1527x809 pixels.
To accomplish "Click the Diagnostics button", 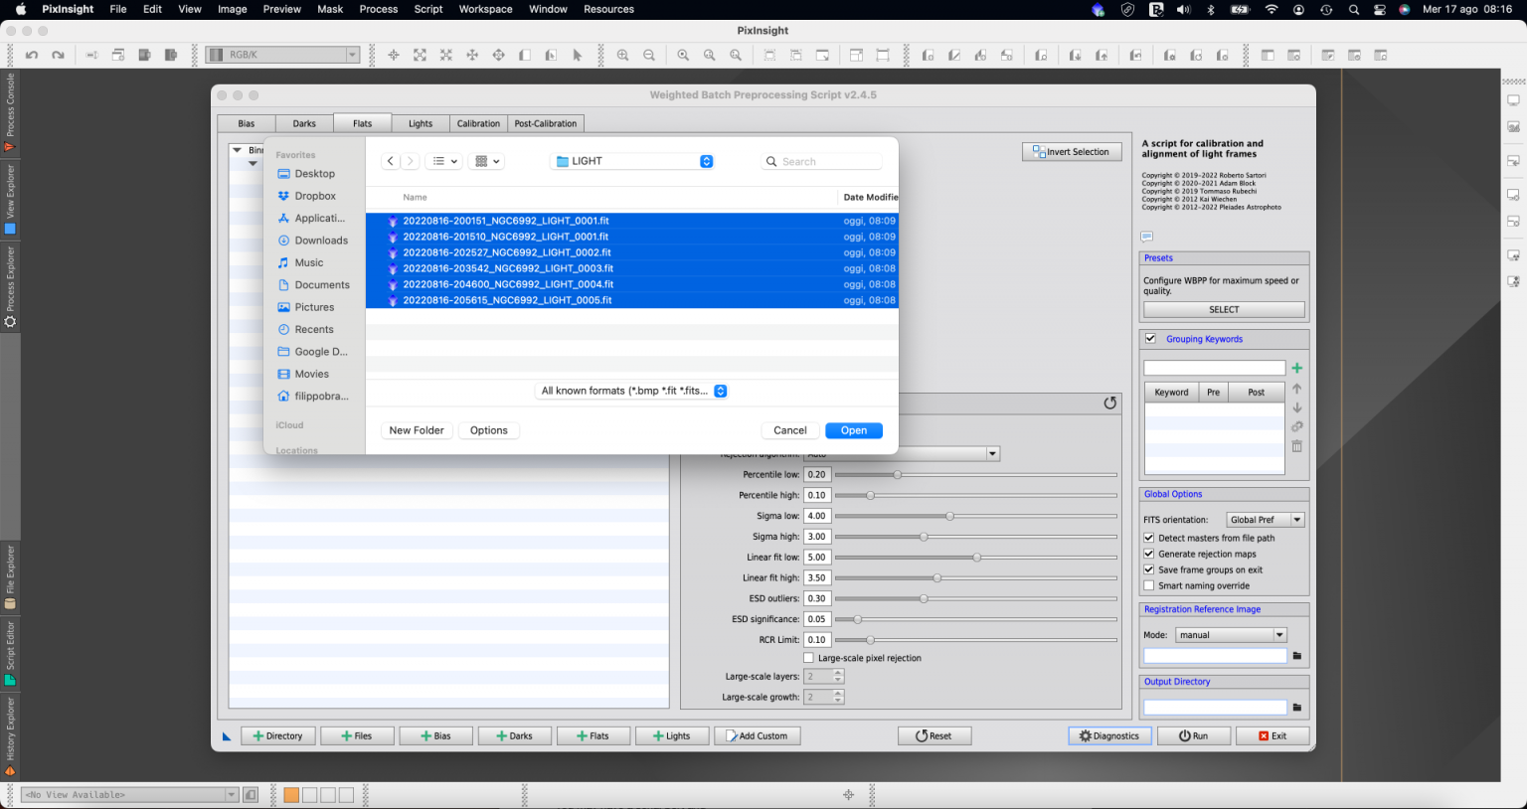I will point(1109,736).
